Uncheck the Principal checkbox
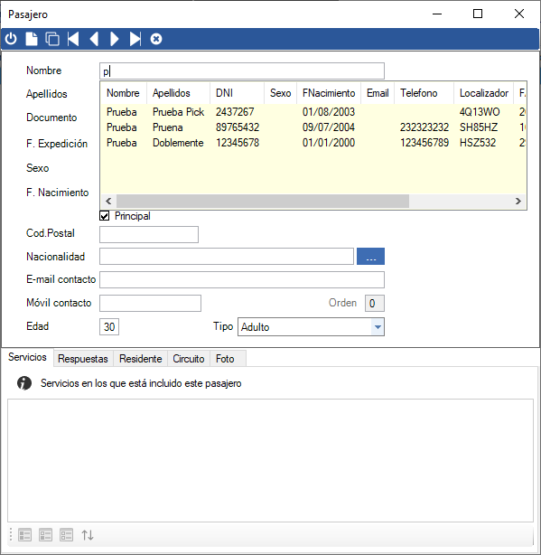541x555 pixels. [104, 215]
